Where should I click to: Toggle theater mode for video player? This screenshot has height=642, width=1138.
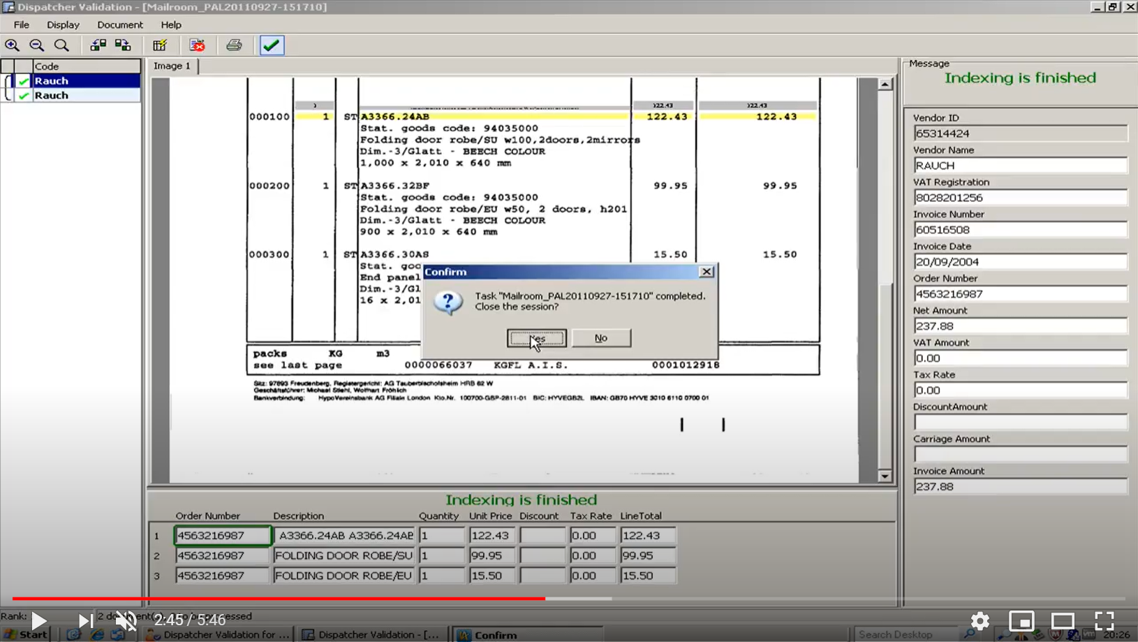click(x=1062, y=620)
